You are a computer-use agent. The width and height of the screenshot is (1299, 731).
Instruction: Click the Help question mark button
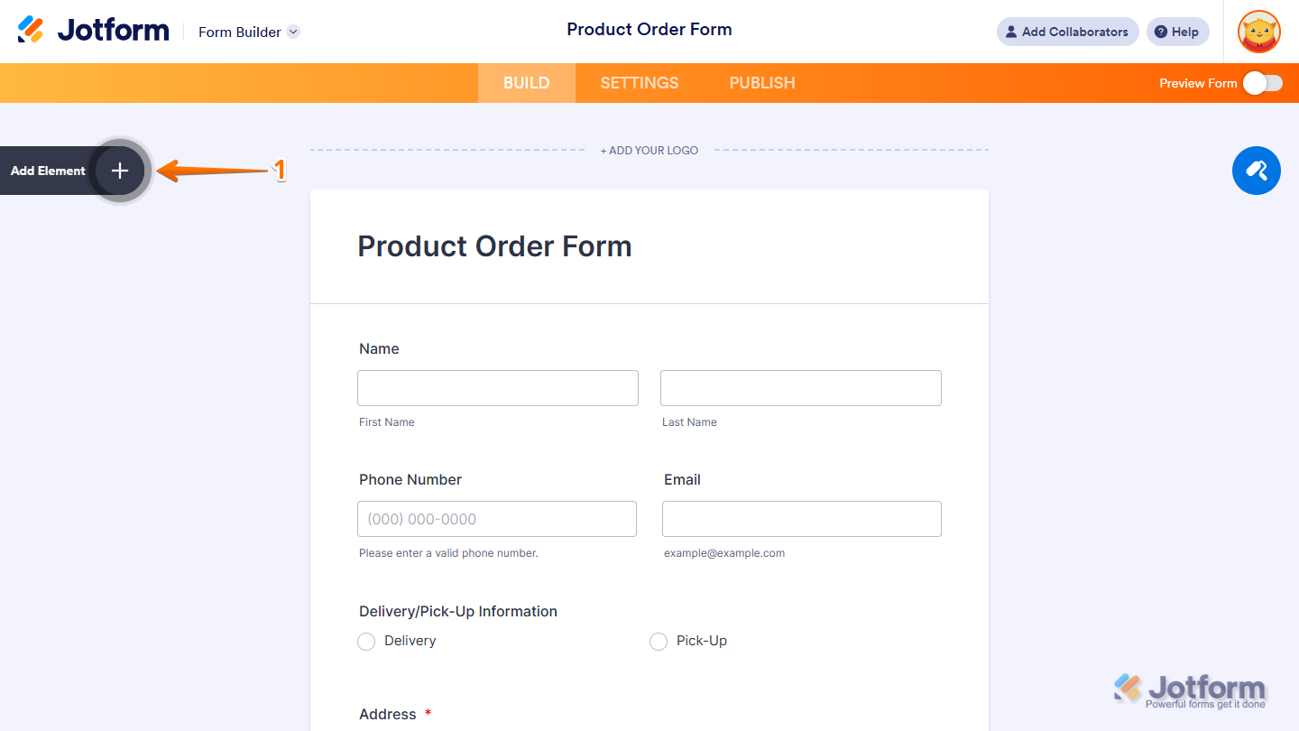(x=1177, y=32)
